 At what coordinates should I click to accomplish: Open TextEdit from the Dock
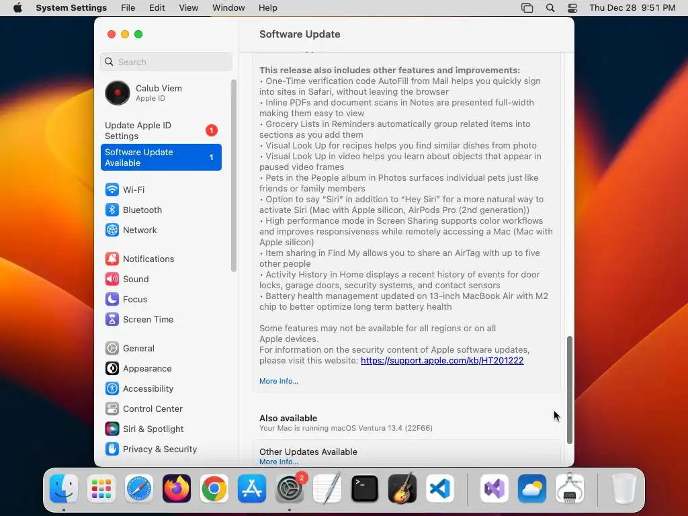pos(327,488)
